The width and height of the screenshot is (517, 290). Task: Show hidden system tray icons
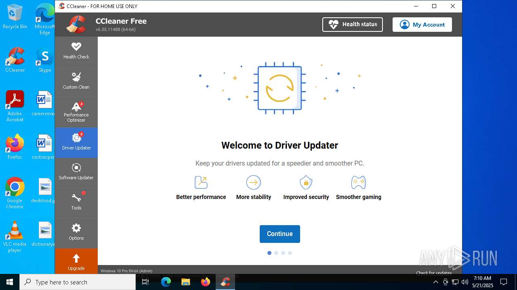point(436,282)
